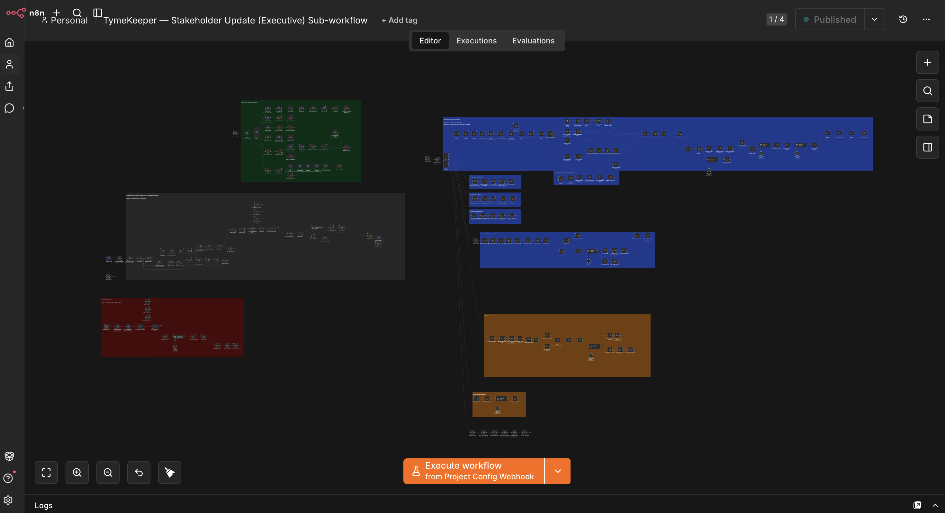Viewport: 945px width, 513px height.
Task: Expand the Execute workflow trigger dropdown arrow
Action: click(558, 471)
